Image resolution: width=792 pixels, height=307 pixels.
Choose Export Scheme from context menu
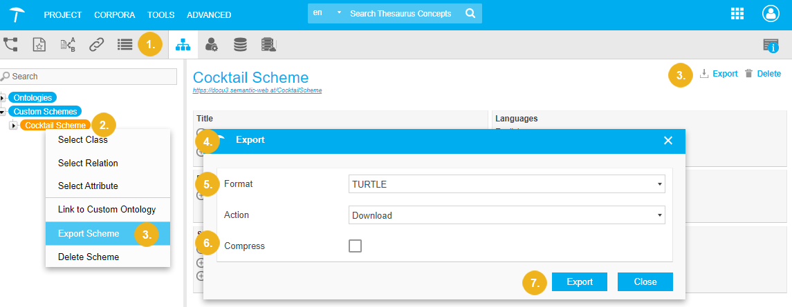point(89,234)
